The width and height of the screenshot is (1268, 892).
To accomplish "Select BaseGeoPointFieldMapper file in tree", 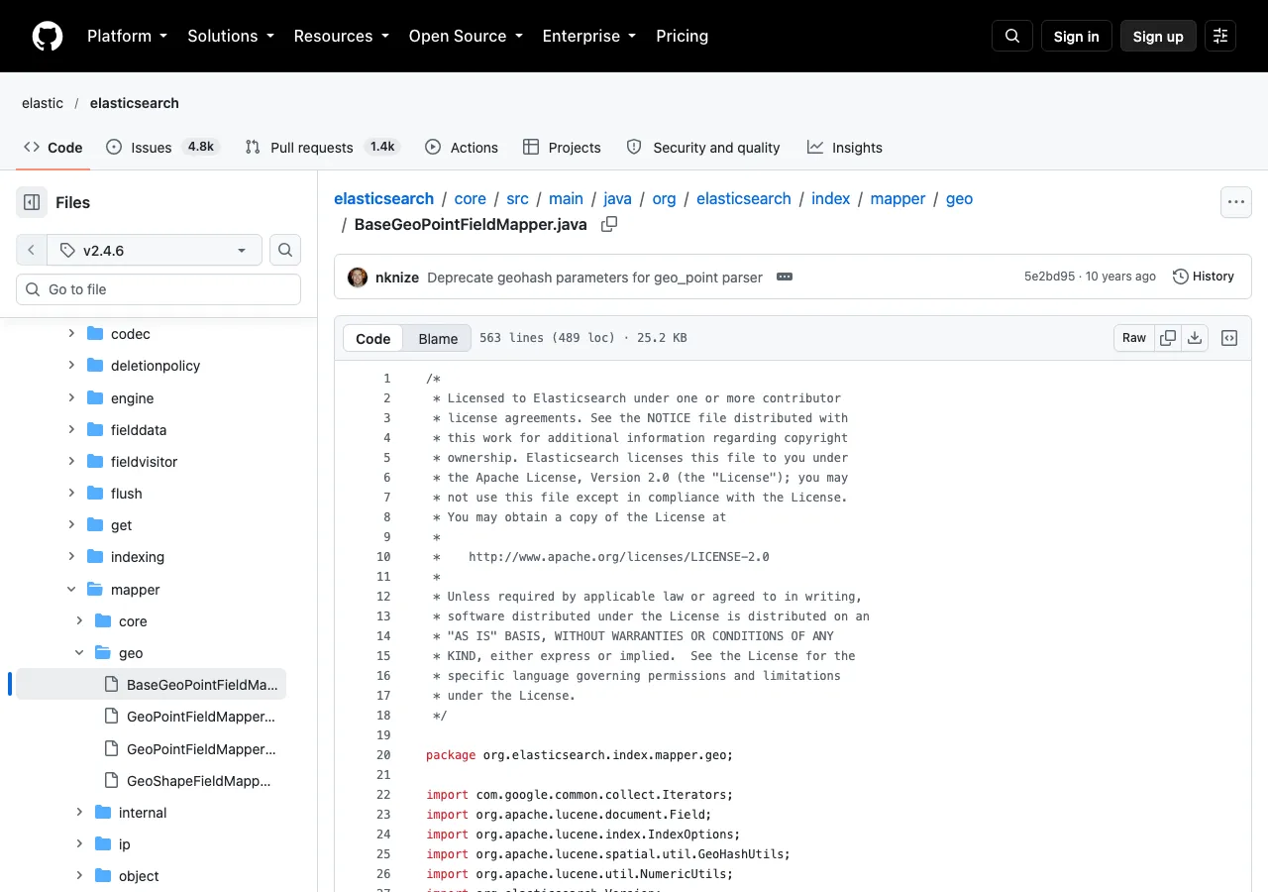I will (151, 685).
